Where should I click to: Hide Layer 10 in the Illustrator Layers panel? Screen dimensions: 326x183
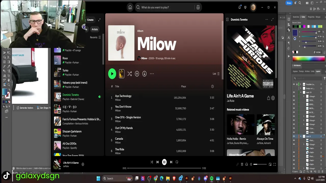coord(294,92)
